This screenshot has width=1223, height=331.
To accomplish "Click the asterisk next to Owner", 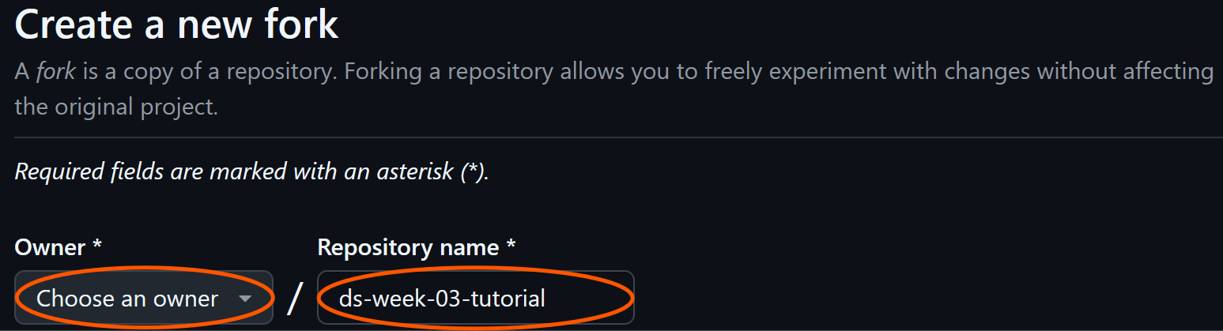I will click(97, 247).
